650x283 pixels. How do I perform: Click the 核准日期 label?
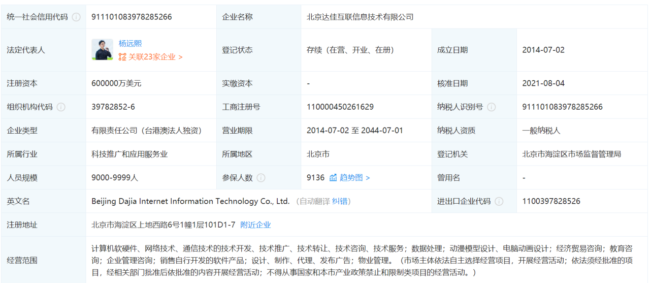(452, 83)
